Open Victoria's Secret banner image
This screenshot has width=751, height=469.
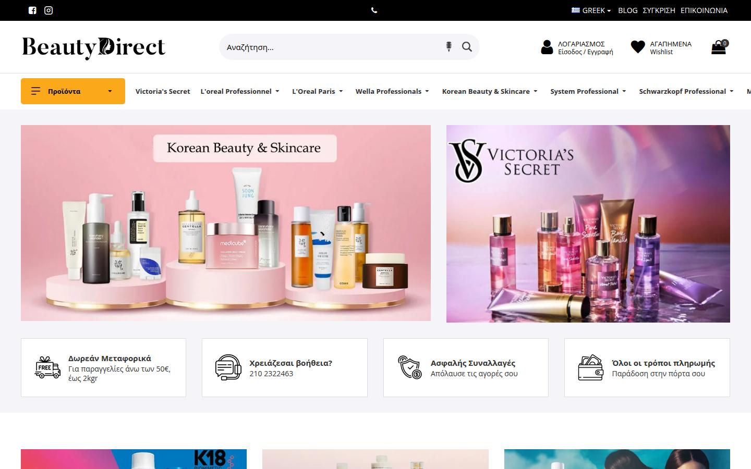588,224
